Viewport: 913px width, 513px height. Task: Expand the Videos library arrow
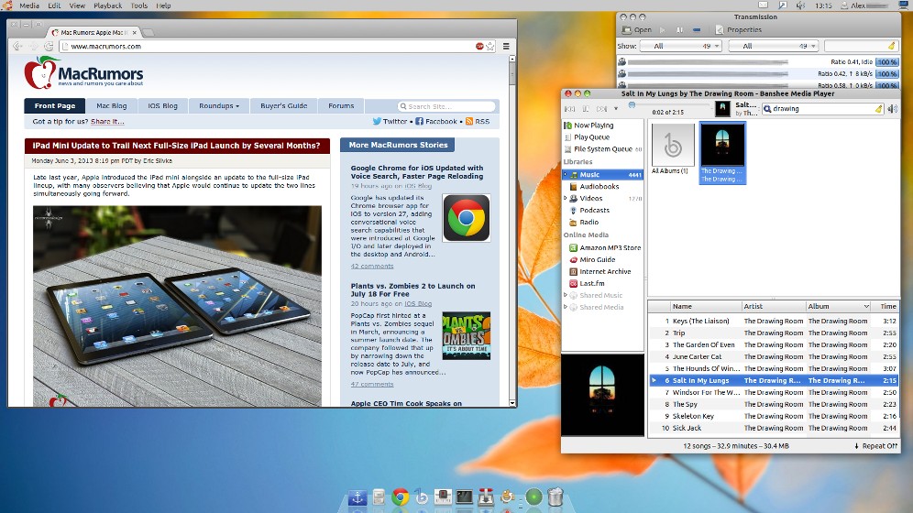(566, 199)
